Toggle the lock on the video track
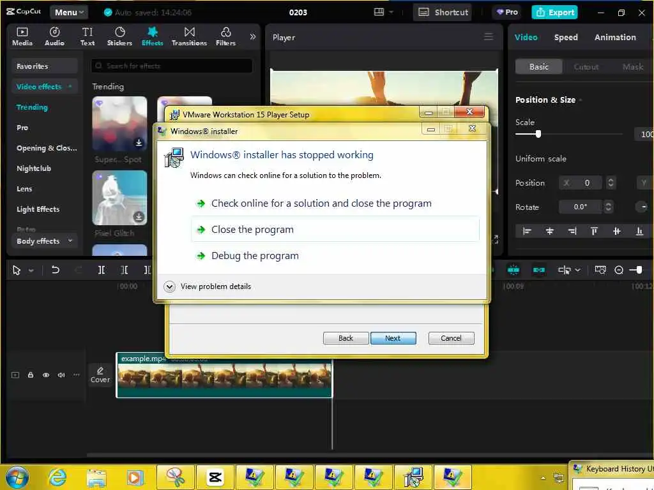654x490 pixels. tap(31, 375)
